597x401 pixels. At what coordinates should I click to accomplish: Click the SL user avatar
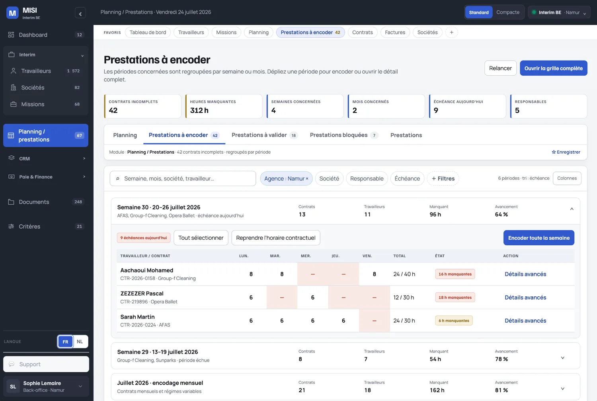(x=13, y=387)
